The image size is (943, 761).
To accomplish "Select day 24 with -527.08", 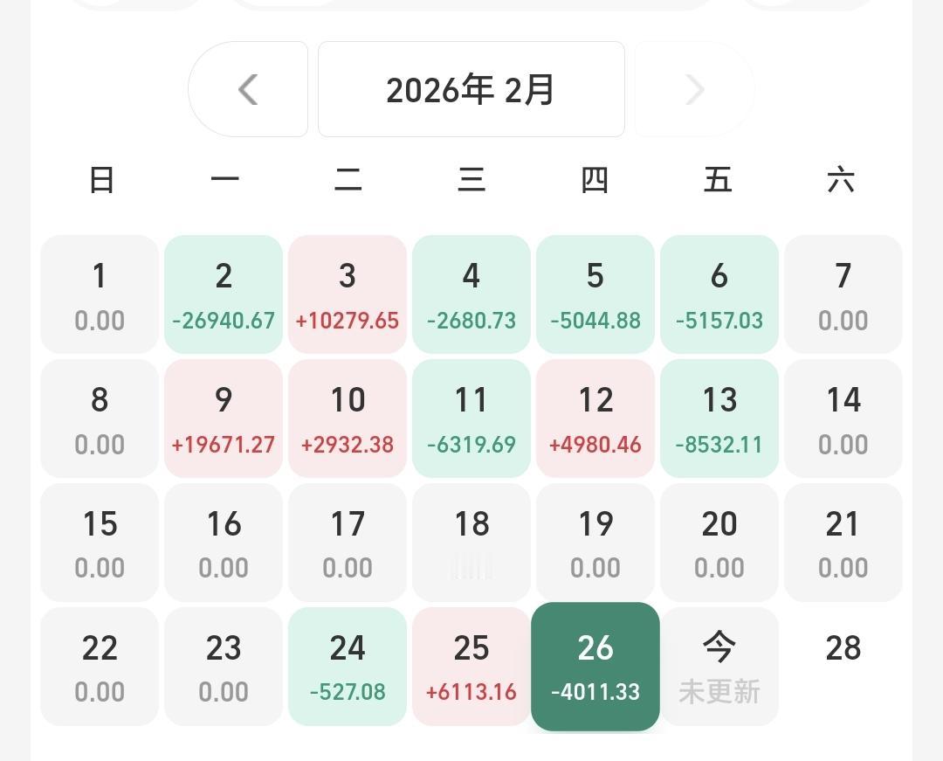I will (348, 666).
